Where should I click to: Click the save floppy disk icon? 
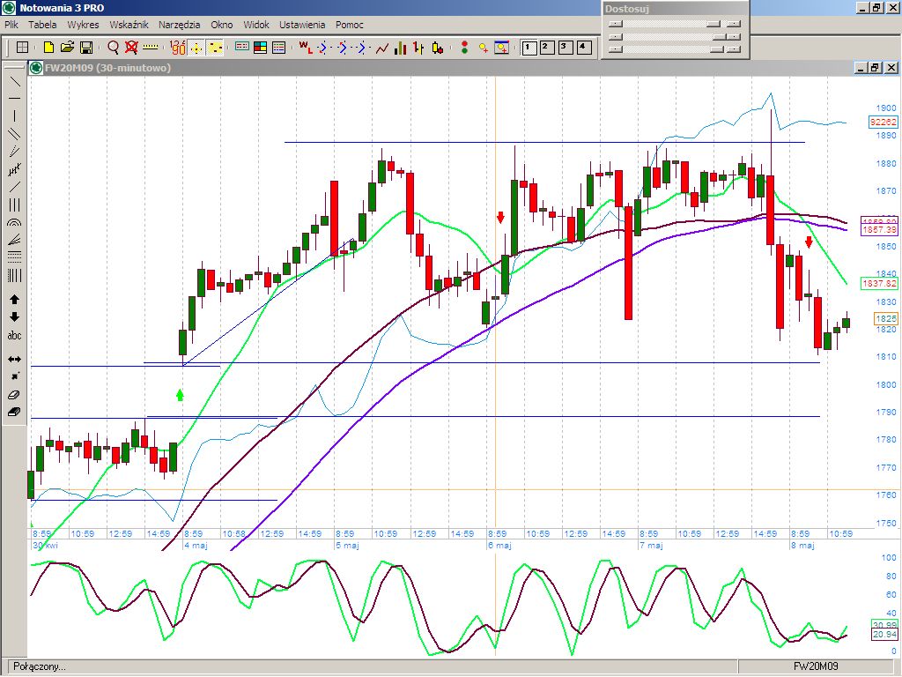tap(86, 48)
